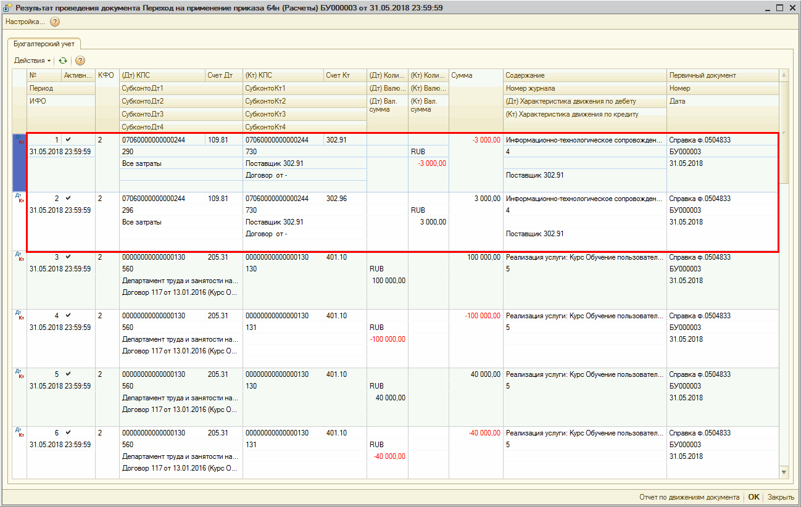Toggle the active checkmark in row 5
Viewport: 801px width, 507px height.
[68, 374]
